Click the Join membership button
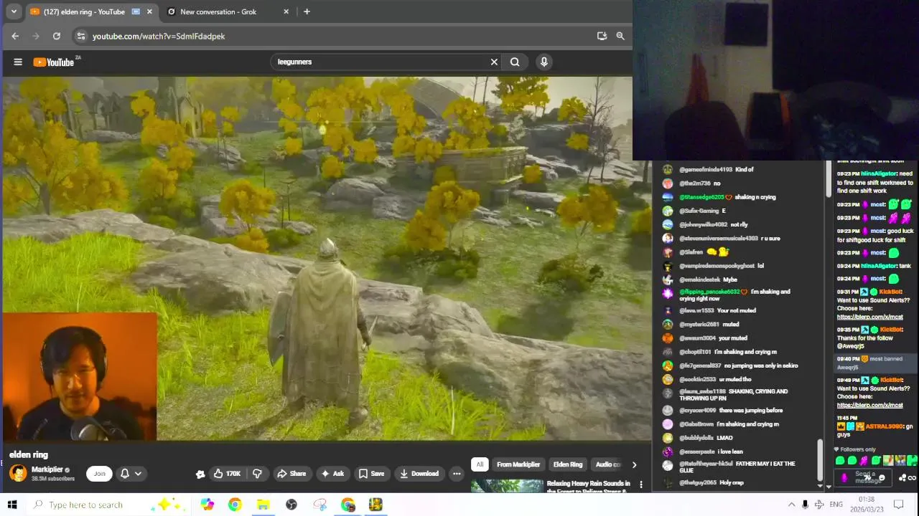 pos(99,473)
